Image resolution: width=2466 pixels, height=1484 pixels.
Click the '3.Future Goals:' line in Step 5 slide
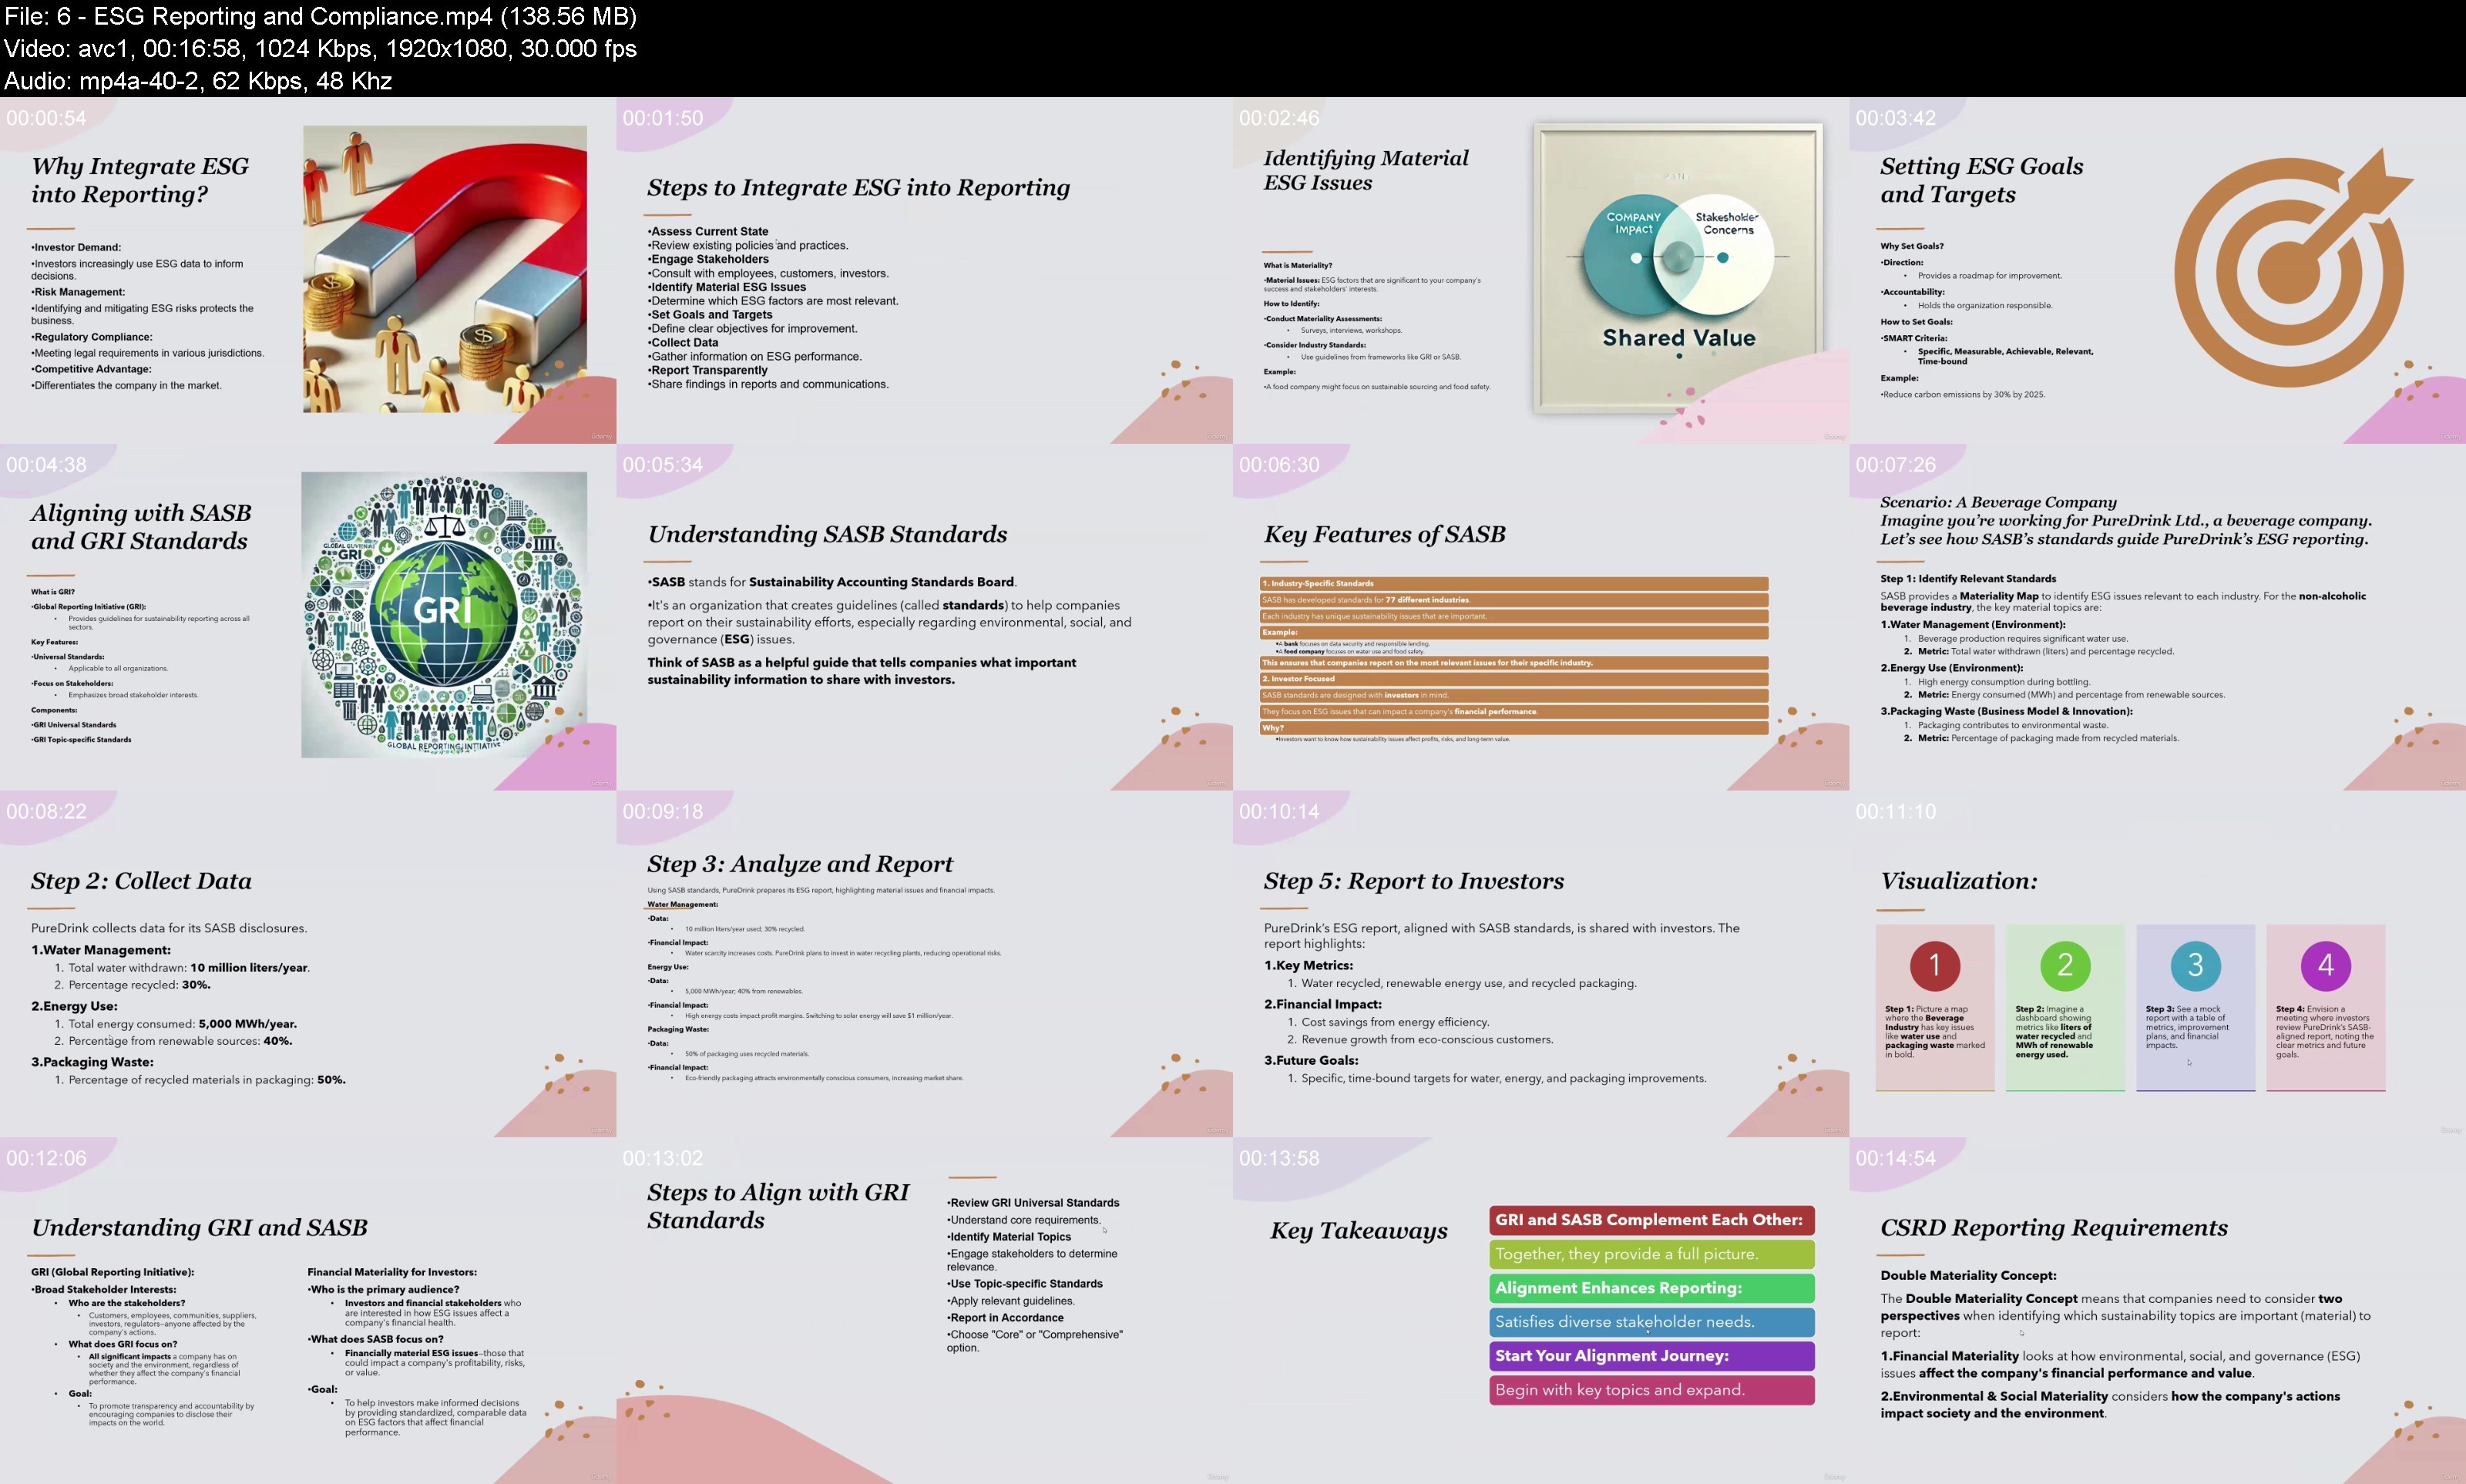point(1311,1060)
